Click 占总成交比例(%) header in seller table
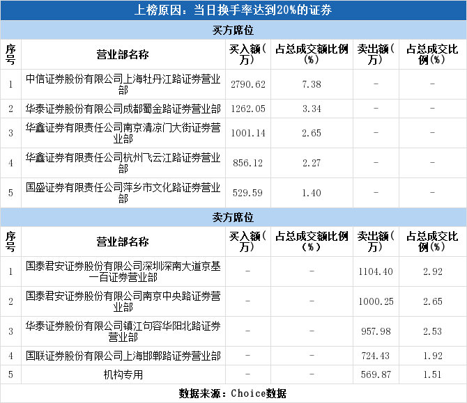The image size is (467, 403). pyautogui.click(x=432, y=242)
